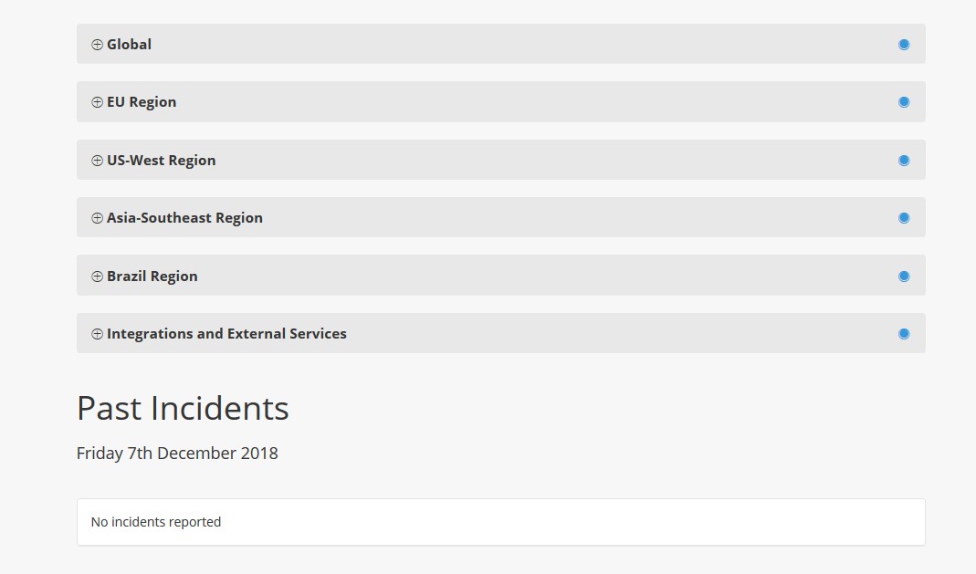Click the blue status dot for US-West Region
This screenshot has width=976, height=574.
coord(904,161)
